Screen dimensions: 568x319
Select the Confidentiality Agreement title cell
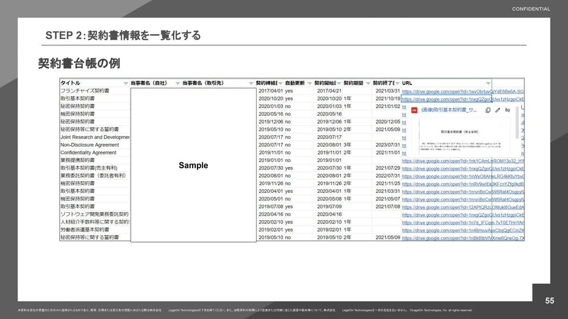[95, 153]
